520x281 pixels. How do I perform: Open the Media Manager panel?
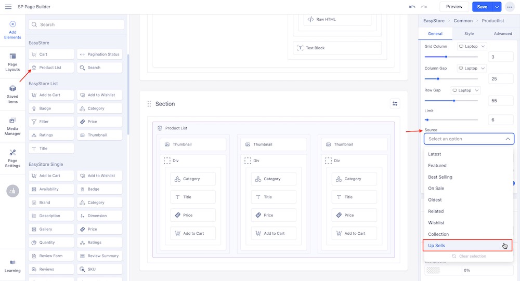[12, 126]
